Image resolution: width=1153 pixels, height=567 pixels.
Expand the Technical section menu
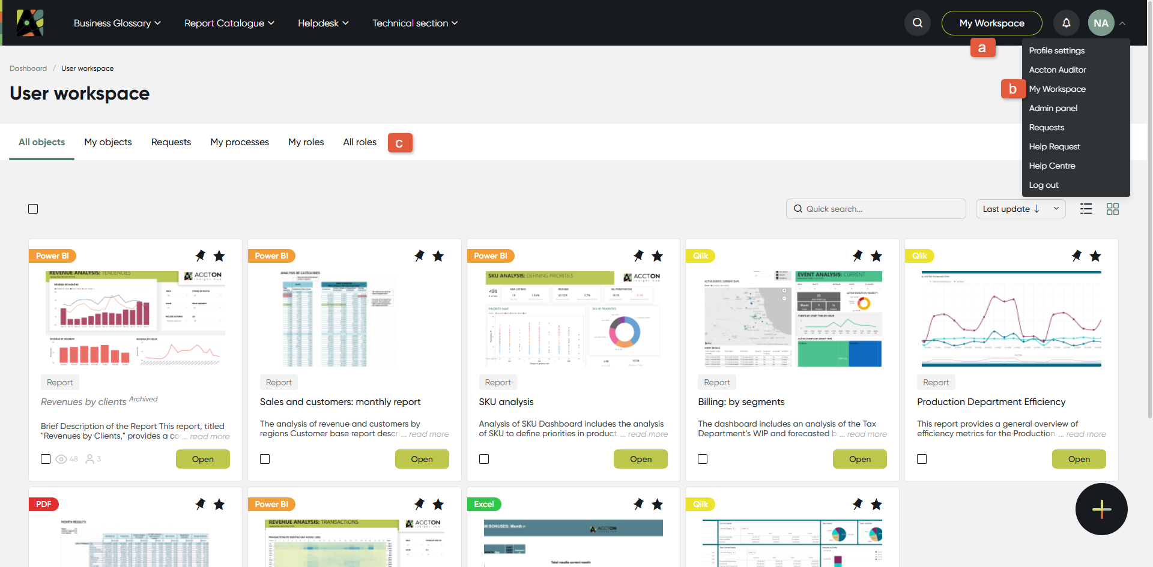coord(415,23)
